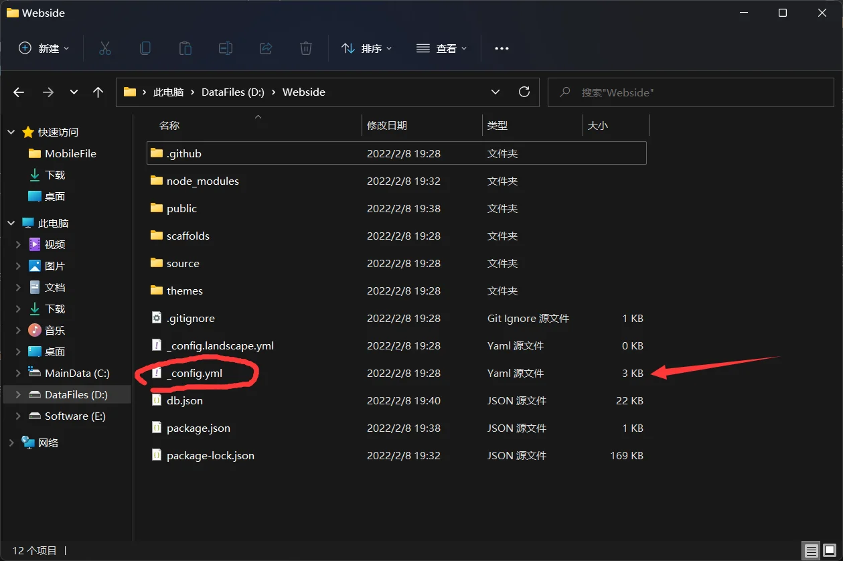Open recent locations dropdown chevron
This screenshot has width=843, height=561.
pos(74,92)
